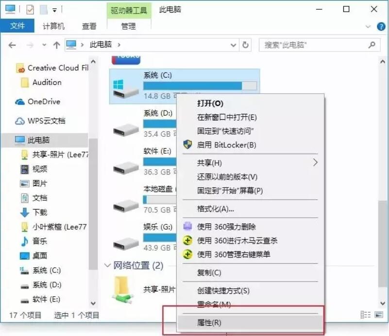Collapse the 网络位置 (2) group
The image size is (389, 336).
(x=107, y=266)
